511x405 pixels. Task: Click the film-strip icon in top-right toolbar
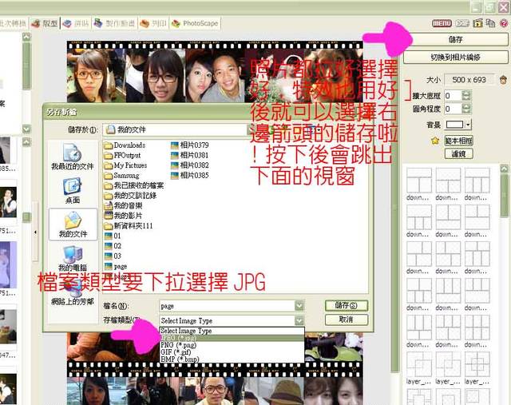click(x=477, y=23)
